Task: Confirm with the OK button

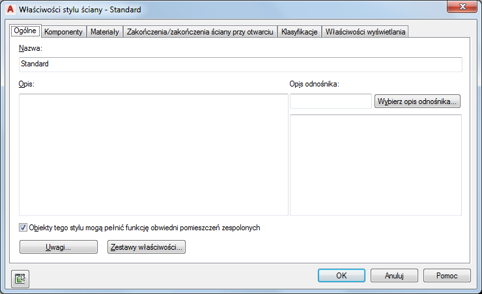Action: 341,275
